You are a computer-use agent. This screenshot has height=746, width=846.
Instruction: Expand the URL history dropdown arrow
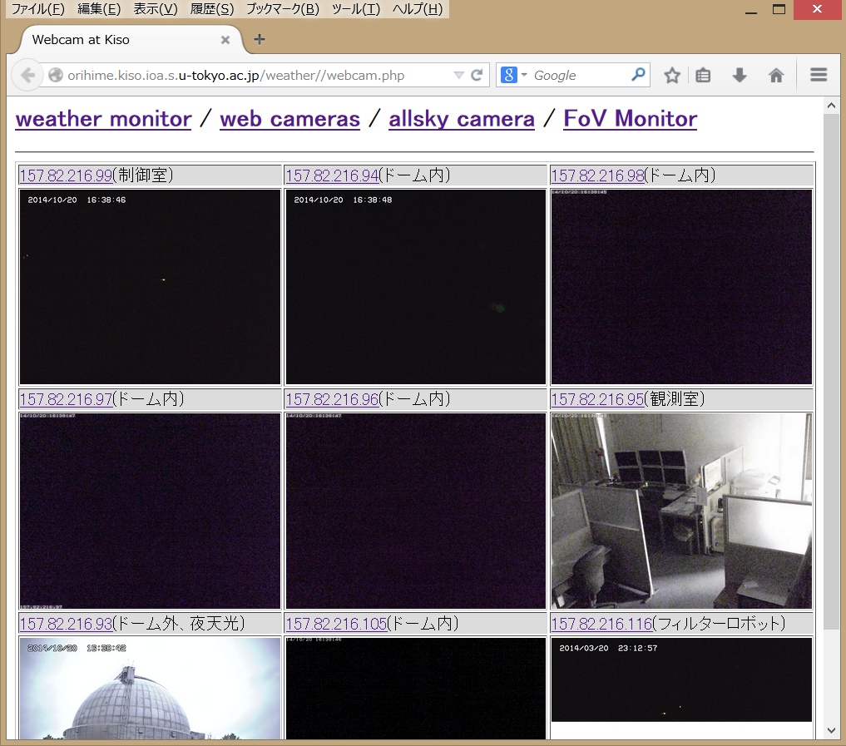point(458,75)
